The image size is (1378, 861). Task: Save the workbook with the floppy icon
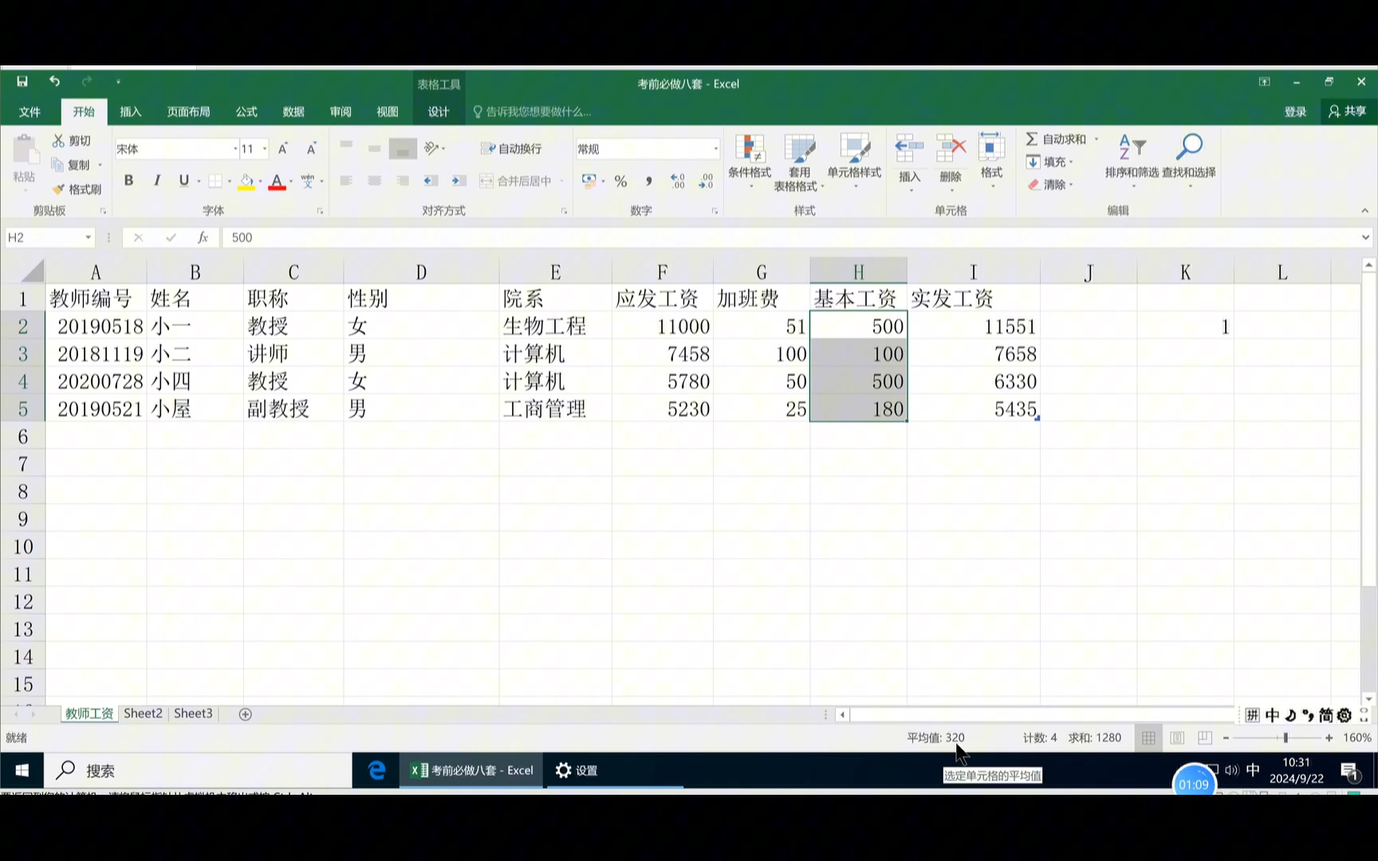point(22,81)
